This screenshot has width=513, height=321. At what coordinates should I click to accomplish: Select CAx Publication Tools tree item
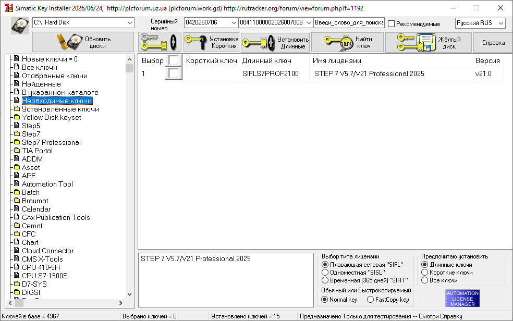pos(56,217)
